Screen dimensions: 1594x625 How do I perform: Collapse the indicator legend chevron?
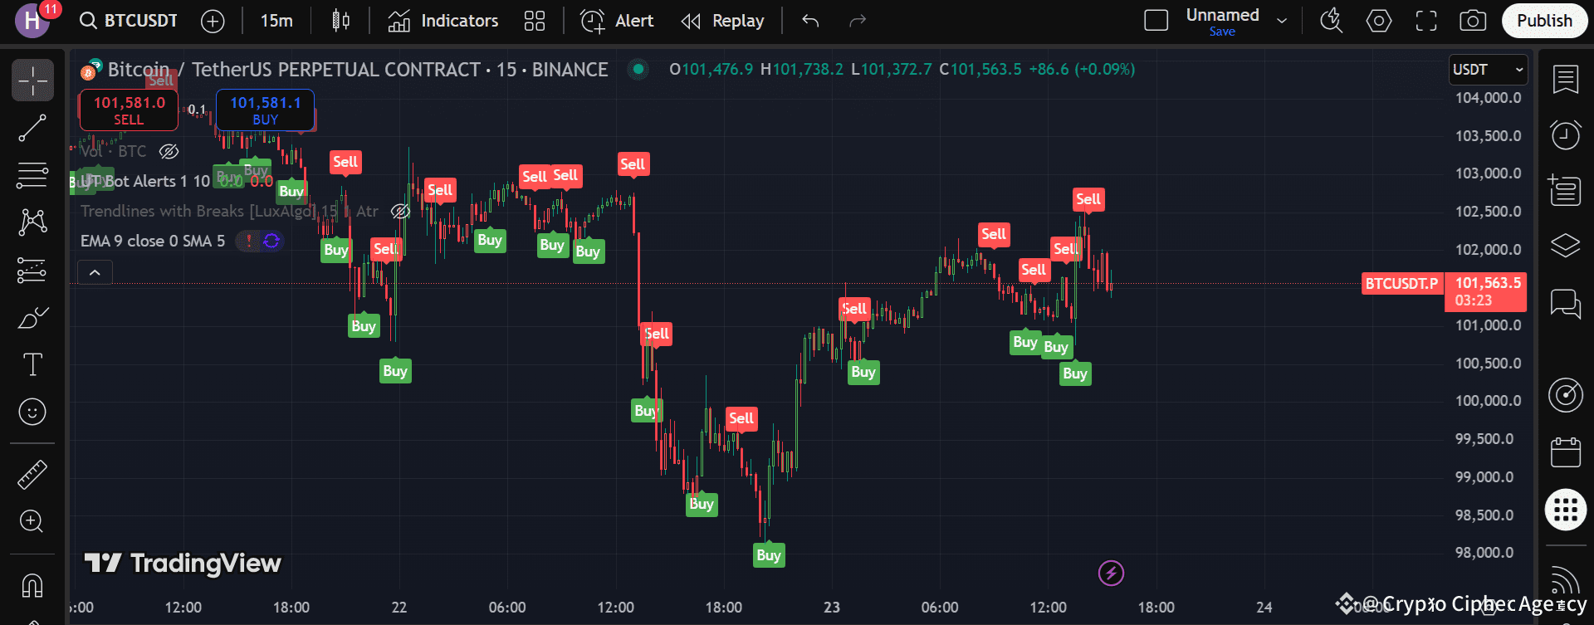(x=95, y=272)
